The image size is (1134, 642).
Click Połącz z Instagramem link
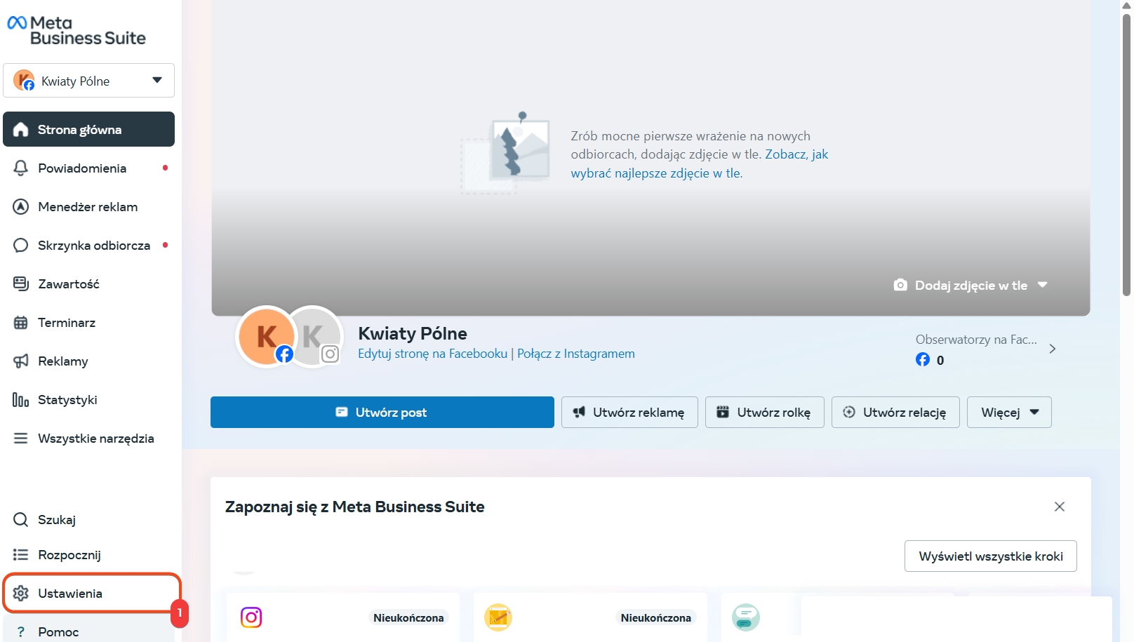(576, 354)
